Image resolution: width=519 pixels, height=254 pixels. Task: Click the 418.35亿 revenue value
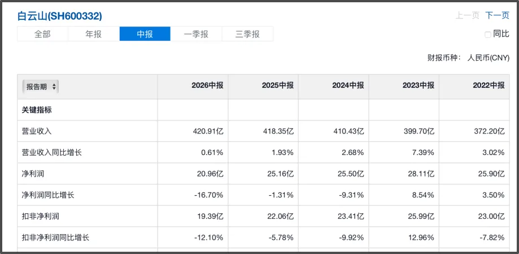(x=278, y=131)
